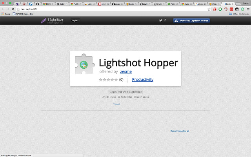
Task: Open the SPDX License List bookmark
Action: [23, 14]
